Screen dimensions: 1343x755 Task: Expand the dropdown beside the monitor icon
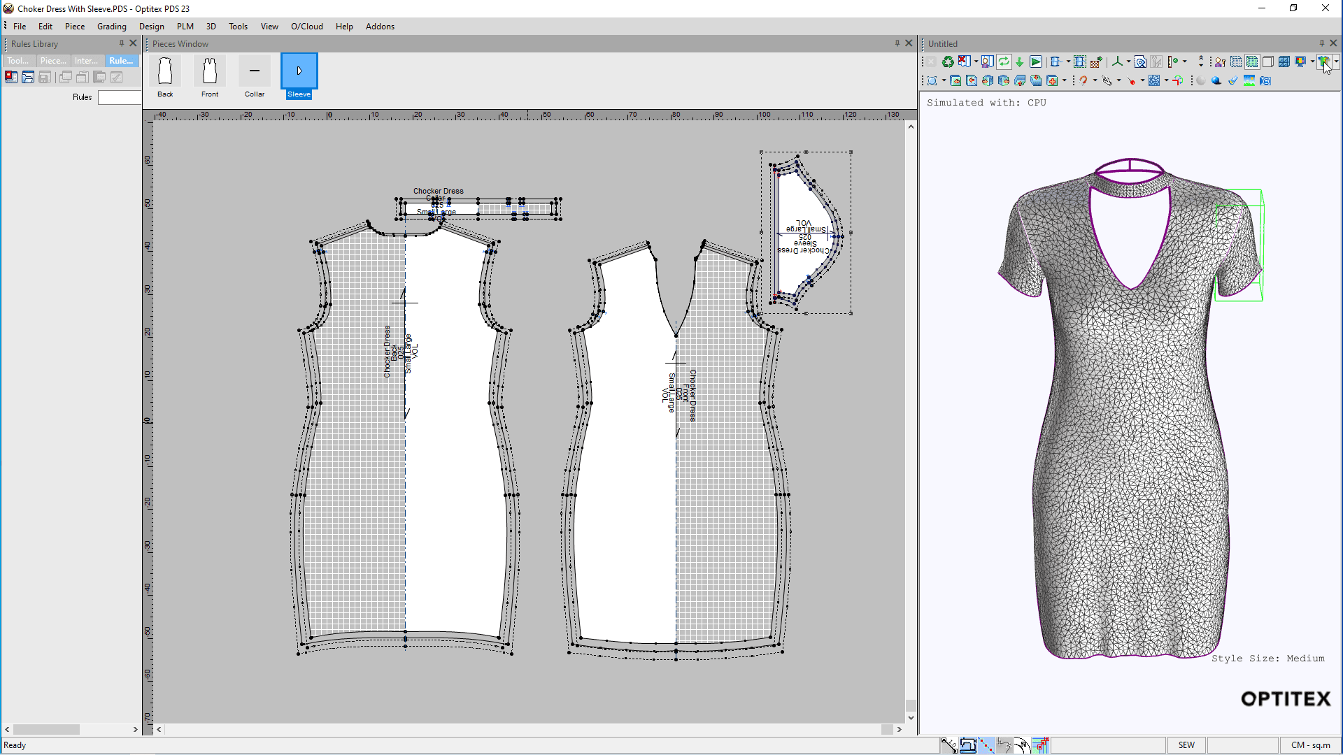tap(1312, 62)
